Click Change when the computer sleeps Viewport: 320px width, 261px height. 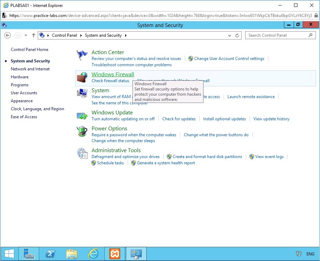coord(123,141)
